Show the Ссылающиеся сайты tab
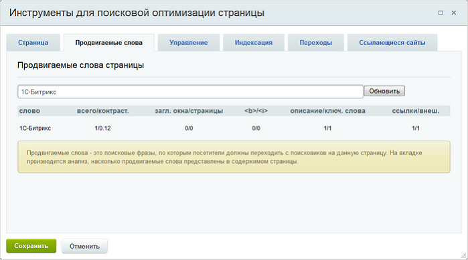The image size is (468, 260). click(392, 43)
